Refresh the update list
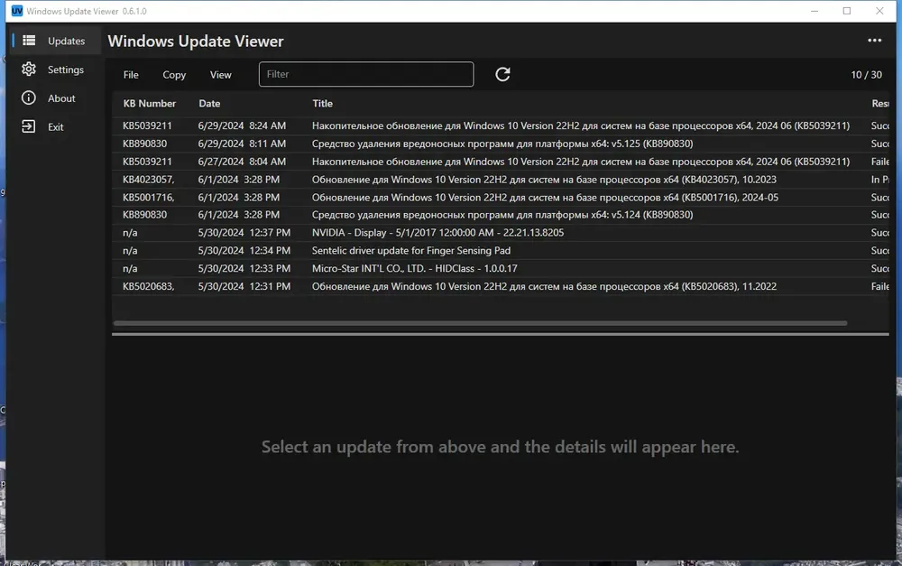This screenshot has width=902, height=566. coord(502,74)
